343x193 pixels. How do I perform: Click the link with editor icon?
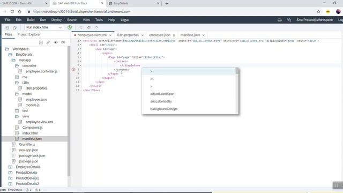click(48, 42)
